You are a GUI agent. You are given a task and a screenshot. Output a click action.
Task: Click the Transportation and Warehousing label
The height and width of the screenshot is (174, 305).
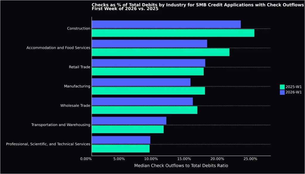(x=61, y=125)
